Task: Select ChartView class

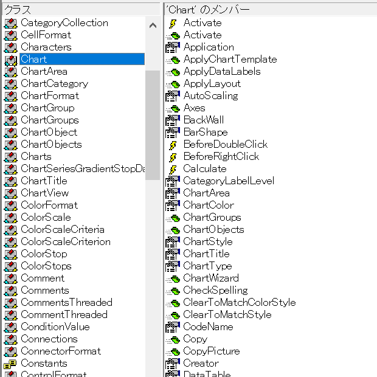Action: tap(45, 193)
